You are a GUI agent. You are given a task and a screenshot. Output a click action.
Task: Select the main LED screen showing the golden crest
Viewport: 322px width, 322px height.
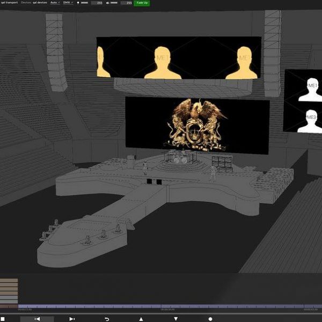coord(197,126)
